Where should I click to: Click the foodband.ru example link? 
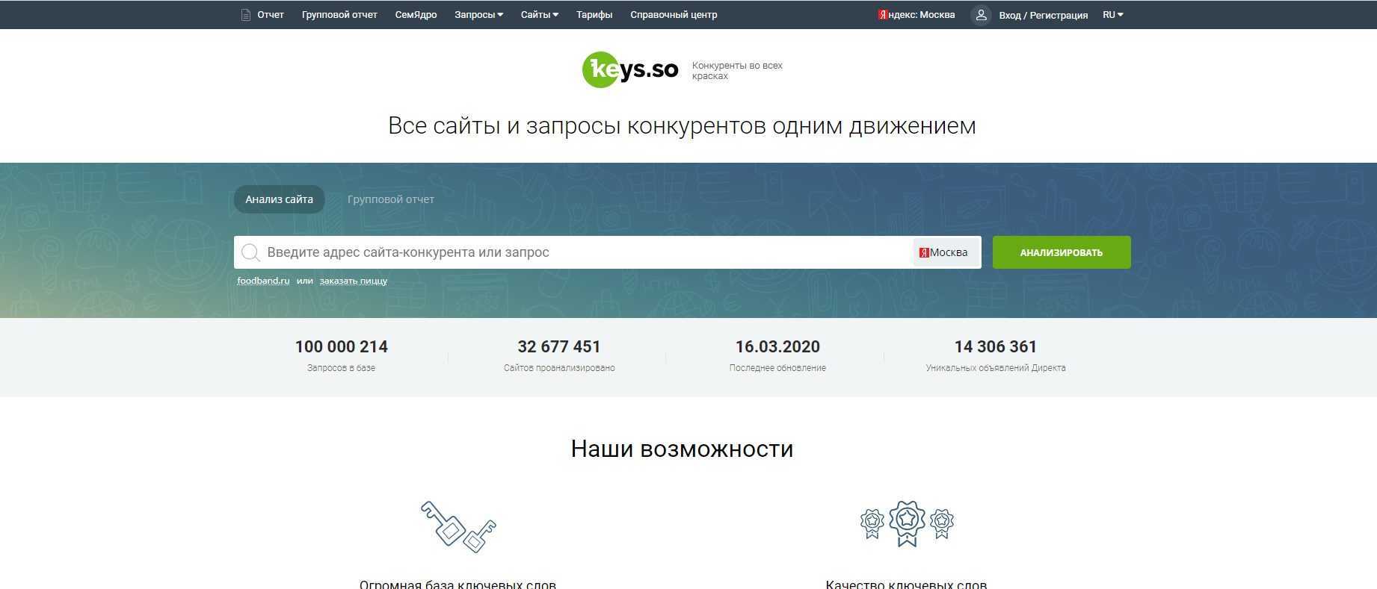tap(263, 281)
